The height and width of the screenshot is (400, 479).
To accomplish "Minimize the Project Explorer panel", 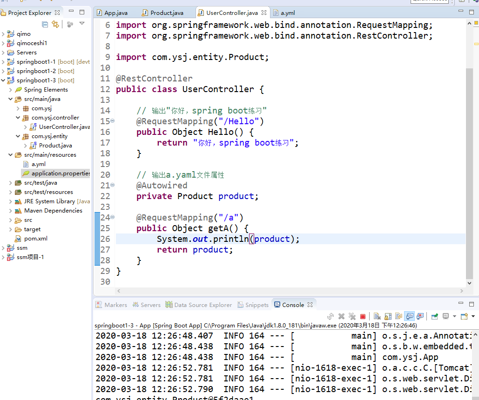I will pyautogui.click(x=71, y=11).
